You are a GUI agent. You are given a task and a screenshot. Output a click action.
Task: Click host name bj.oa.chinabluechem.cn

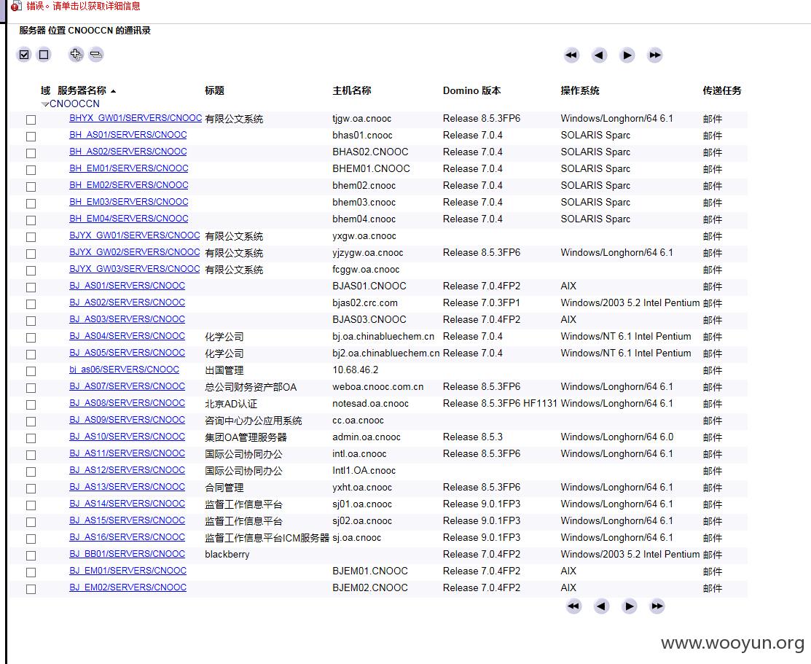click(x=383, y=337)
